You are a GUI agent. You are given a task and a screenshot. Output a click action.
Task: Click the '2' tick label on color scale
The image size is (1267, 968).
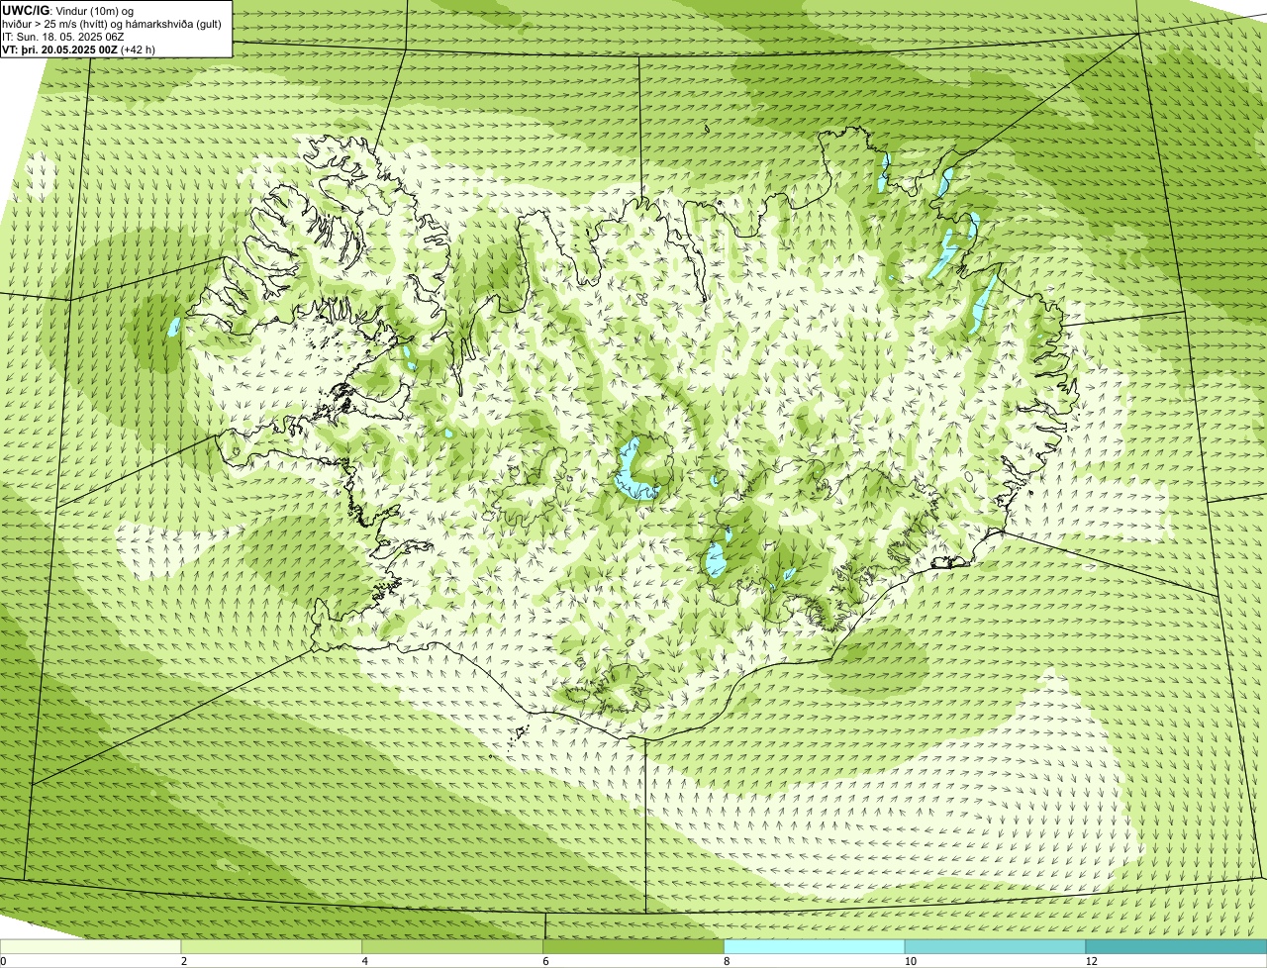[183, 961]
